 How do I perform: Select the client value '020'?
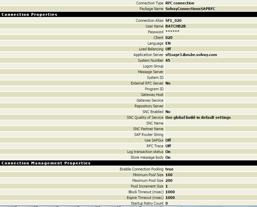169,38
